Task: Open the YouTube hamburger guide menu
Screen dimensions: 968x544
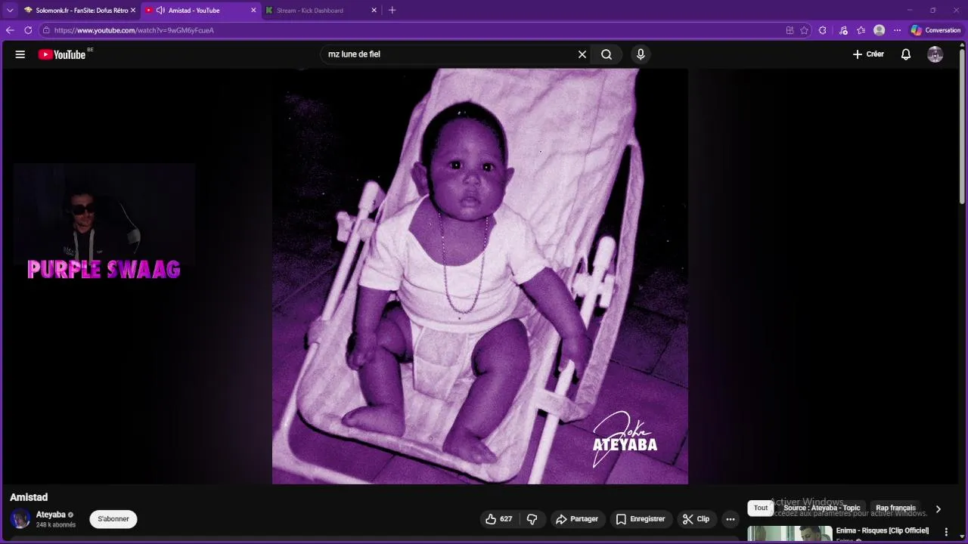Action: [20, 54]
